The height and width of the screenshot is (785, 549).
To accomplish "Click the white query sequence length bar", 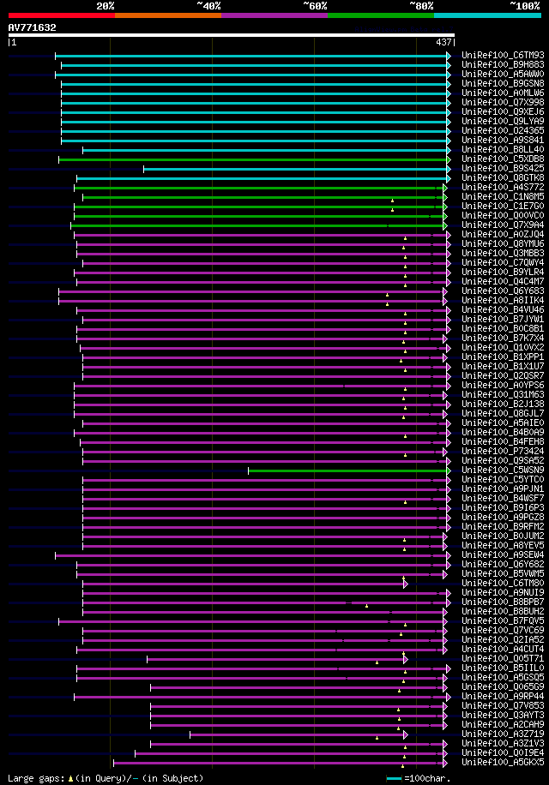I will [232, 35].
